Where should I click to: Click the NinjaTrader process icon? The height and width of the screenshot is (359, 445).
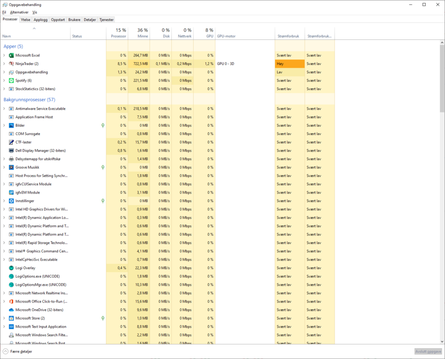pos(11,64)
